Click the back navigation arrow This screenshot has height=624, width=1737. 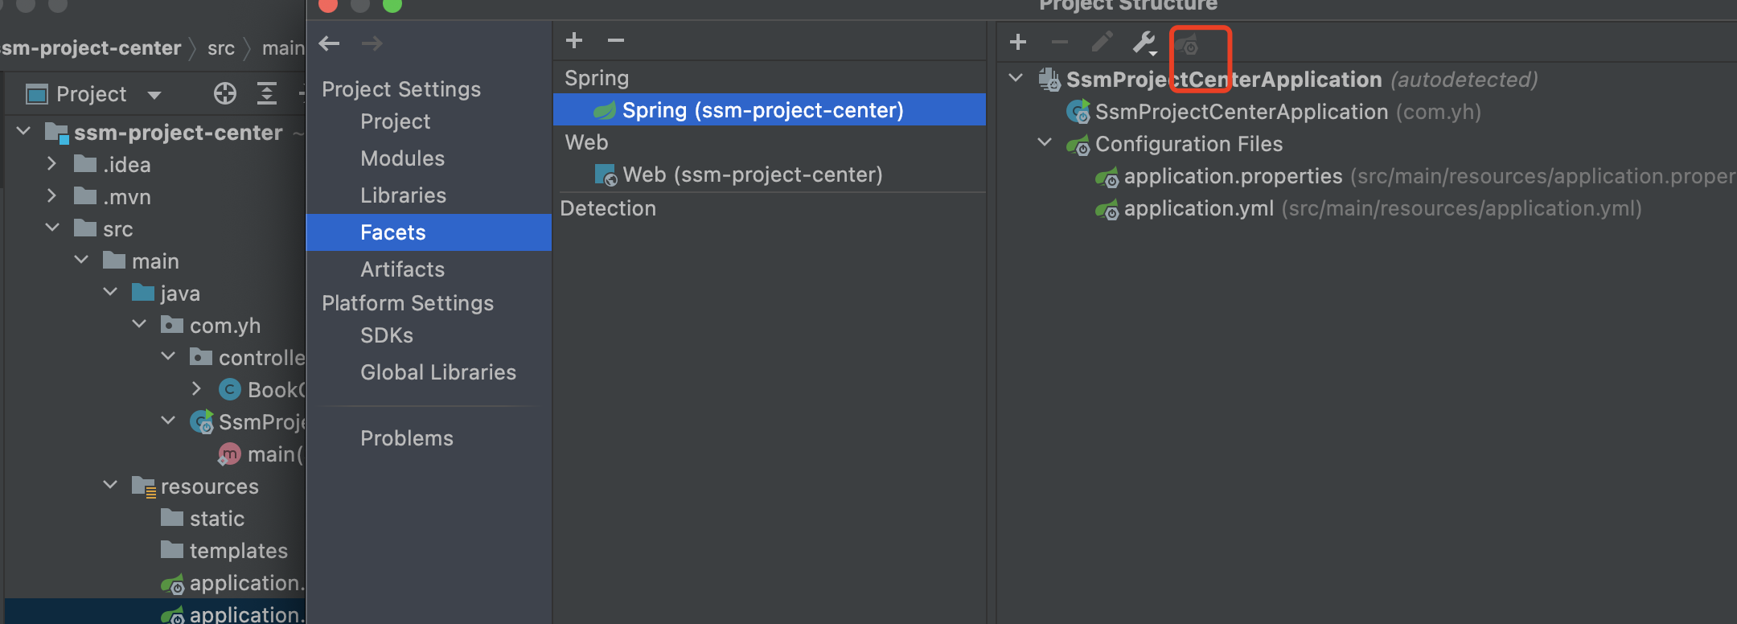[x=330, y=43]
